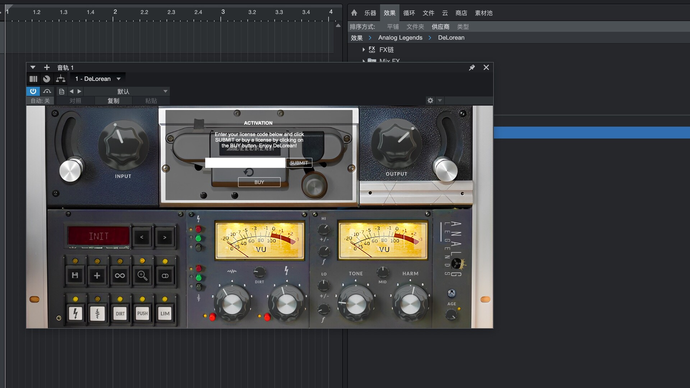
Task: Click the routing diagram icon
Action: [61, 79]
